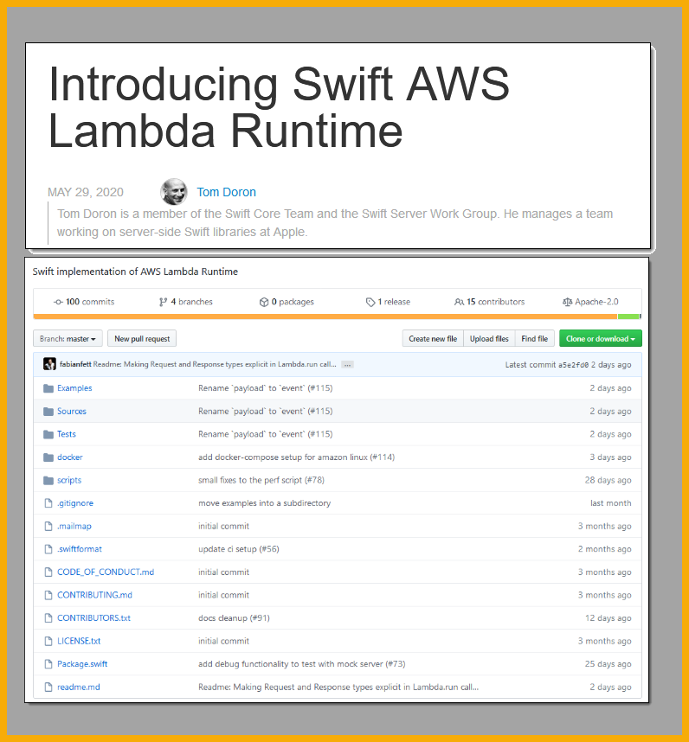Click the release tag icon
Viewport: 689px width, 742px height.
(x=370, y=302)
